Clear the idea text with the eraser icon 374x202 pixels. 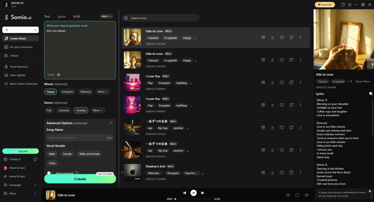58,75
